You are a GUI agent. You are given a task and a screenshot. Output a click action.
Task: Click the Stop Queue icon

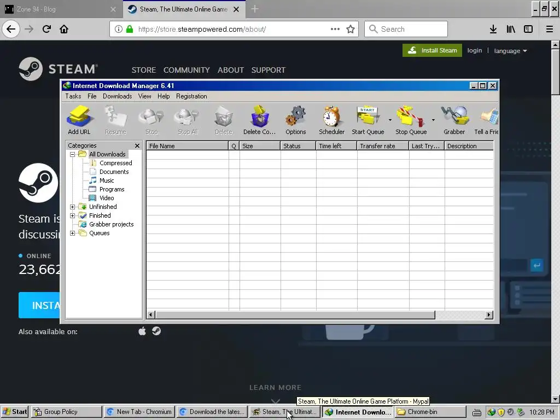(x=411, y=120)
